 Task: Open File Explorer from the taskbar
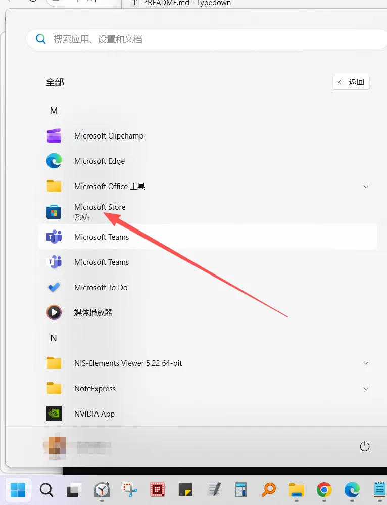coord(297,490)
